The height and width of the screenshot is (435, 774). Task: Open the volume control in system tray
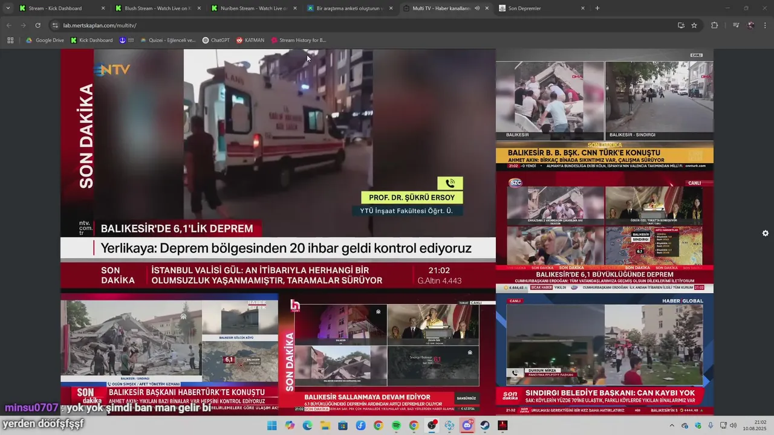[733, 425]
